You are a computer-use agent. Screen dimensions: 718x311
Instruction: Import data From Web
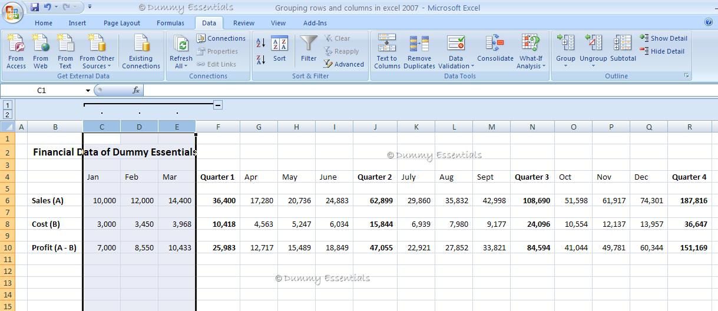(41, 51)
